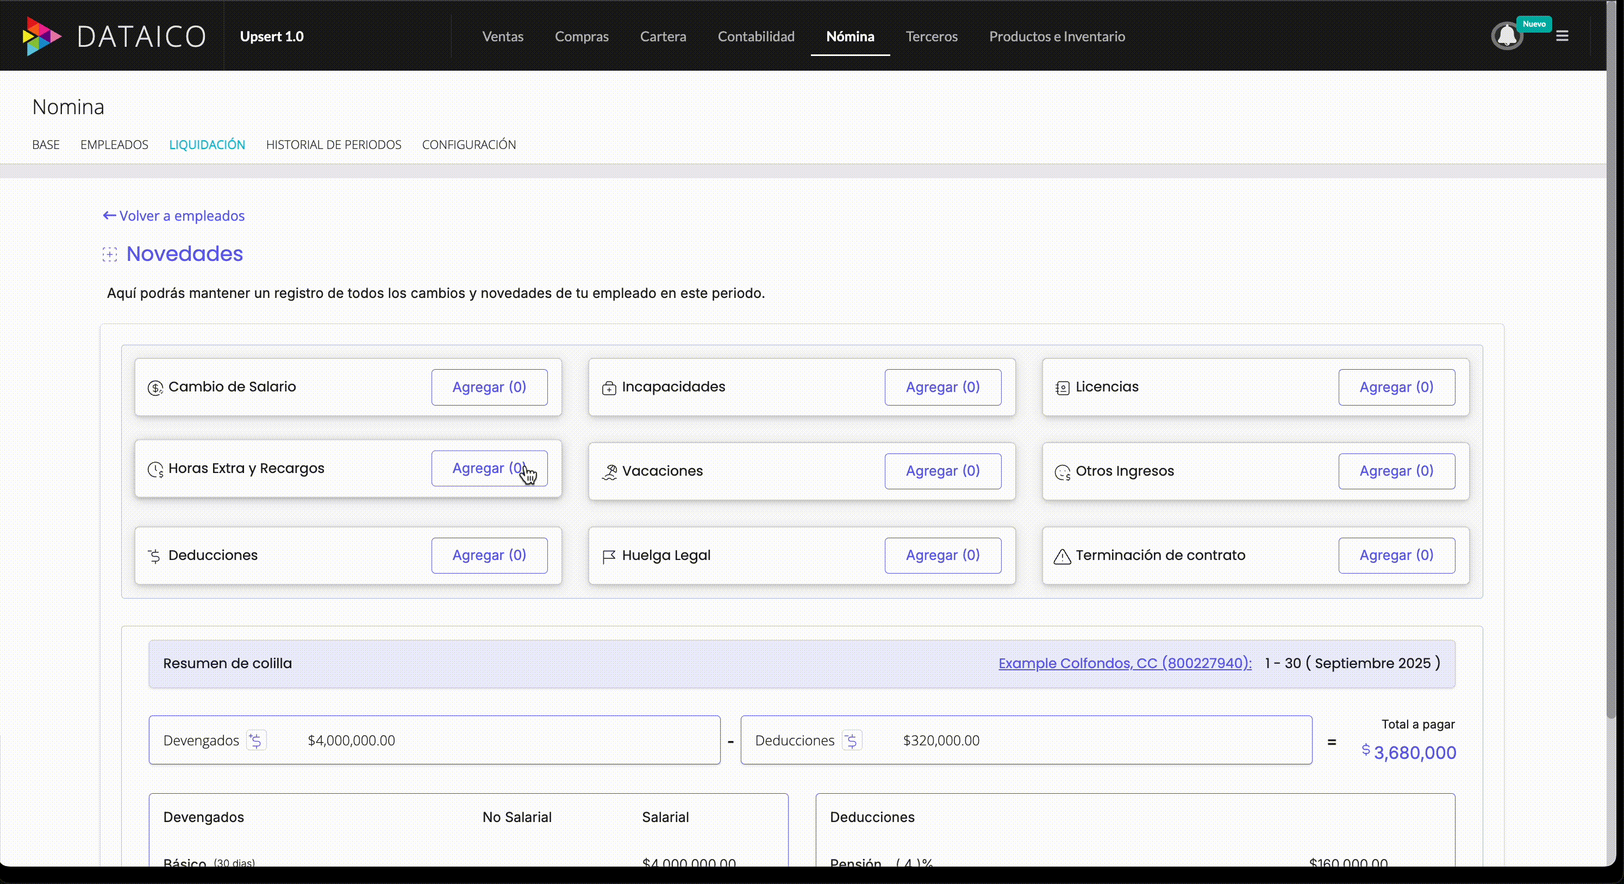
Task: Open the Nómina menu
Action: (x=850, y=36)
